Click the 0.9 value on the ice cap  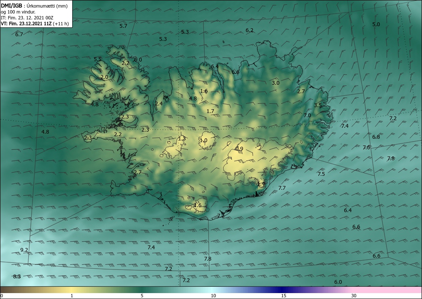239,149
